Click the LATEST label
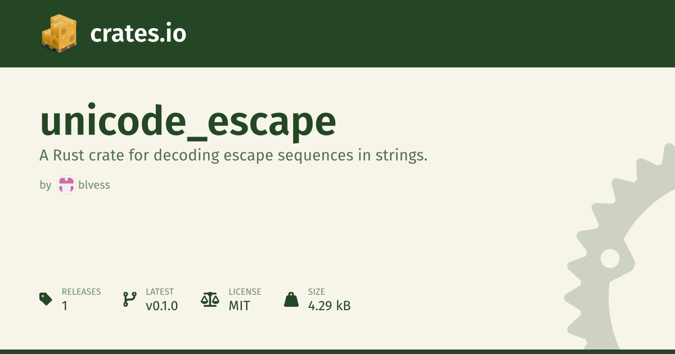The width and height of the screenshot is (675, 354). (x=160, y=292)
